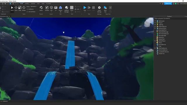
Task: Click the Exit Game icon
Action: pyautogui.click(x=110, y=8)
